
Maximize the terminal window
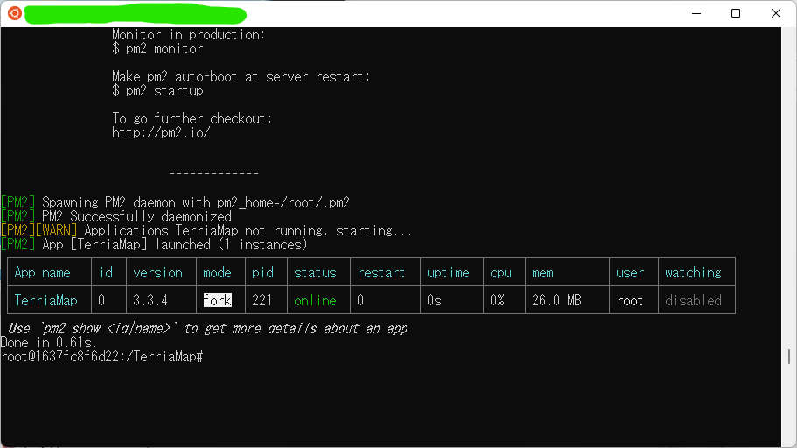(x=736, y=14)
